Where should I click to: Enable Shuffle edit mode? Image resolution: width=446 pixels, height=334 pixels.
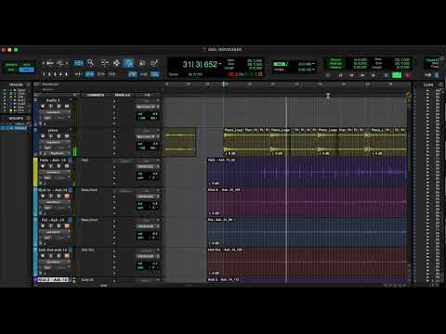click(11, 65)
